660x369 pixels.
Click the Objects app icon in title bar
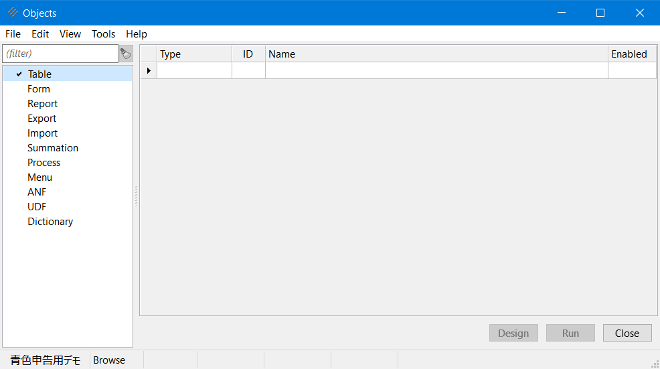point(13,13)
